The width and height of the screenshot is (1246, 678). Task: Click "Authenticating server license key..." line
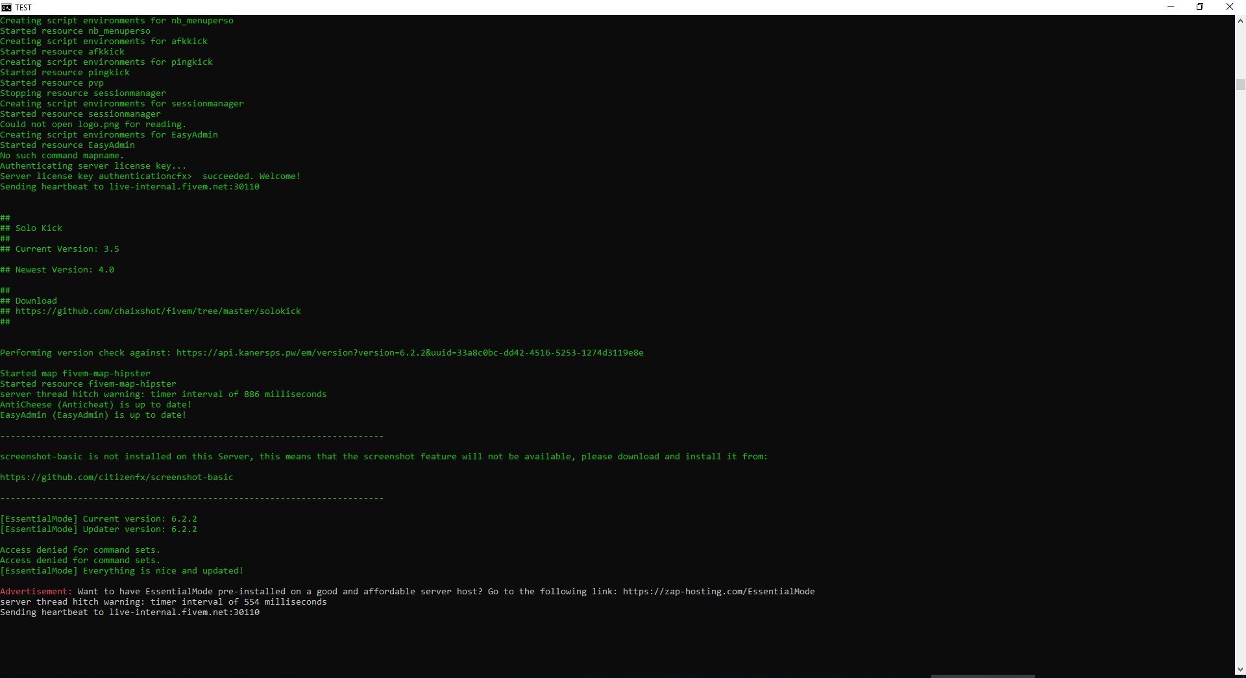[93, 166]
